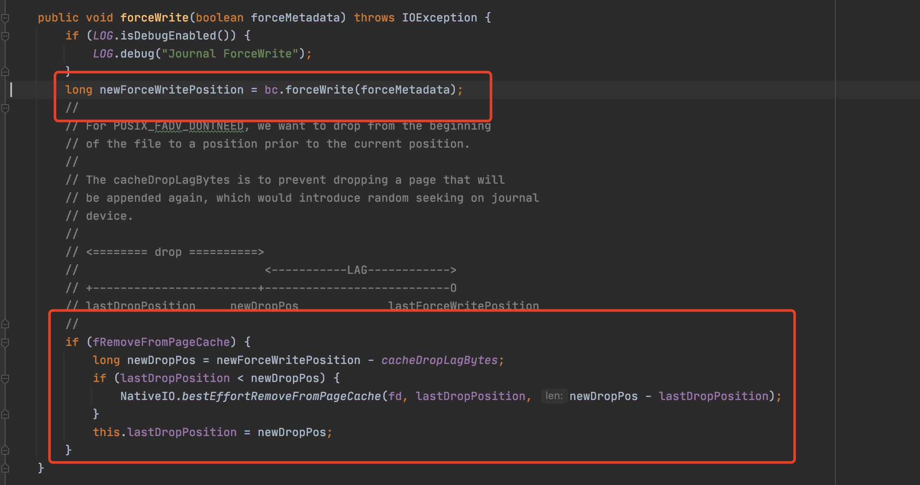Image resolution: width=920 pixels, height=485 pixels.
Task: Collapse the fRemoveFromPageCache if block
Action: coord(5,343)
